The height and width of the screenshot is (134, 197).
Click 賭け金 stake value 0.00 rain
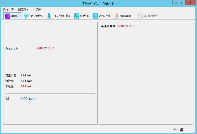26,81
